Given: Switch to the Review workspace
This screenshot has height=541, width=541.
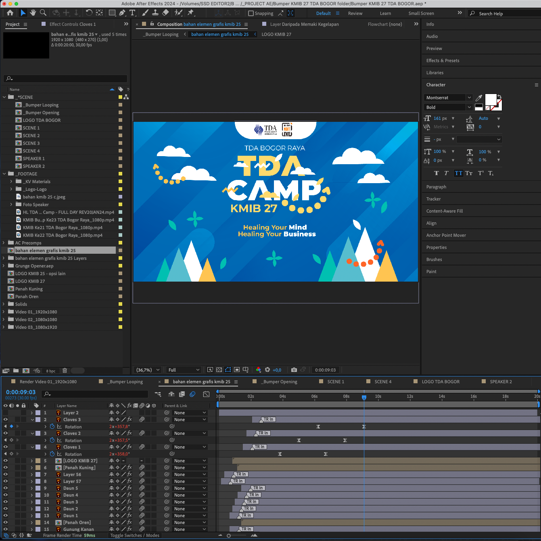Looking at the screenshot, I should coord(355,13).
